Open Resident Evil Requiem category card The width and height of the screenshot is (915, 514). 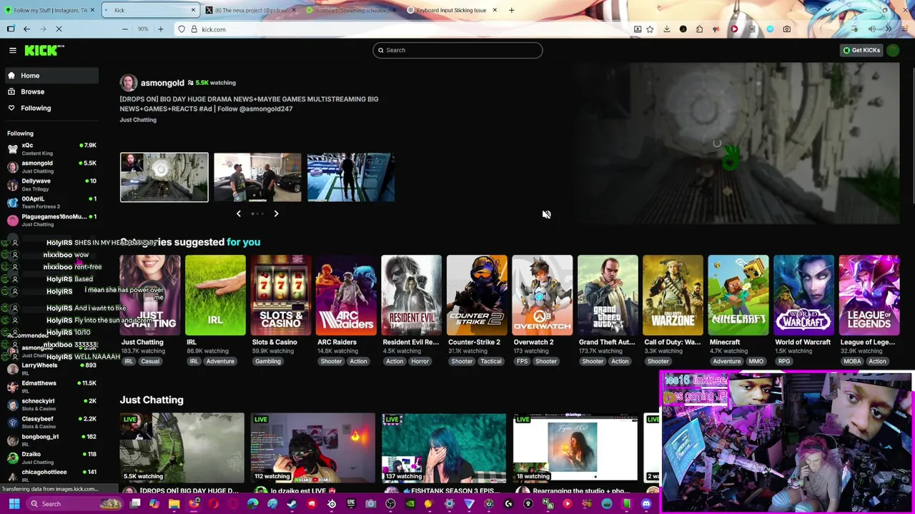pyautogui.click(x=412, y=296)
